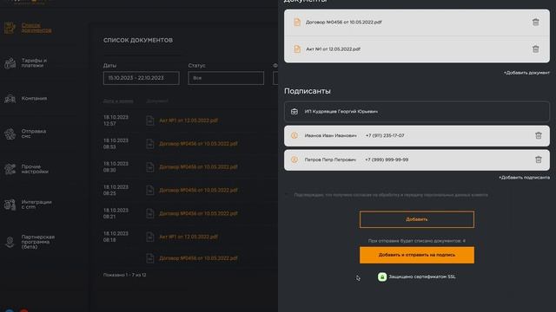The width and height of the screenshot is (556, 312).
Task: Click text showing списано документов: 4
Action: click(x=417, y=241)
